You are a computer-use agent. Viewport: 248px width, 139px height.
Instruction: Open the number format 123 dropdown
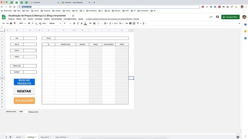tap(44, 23)
